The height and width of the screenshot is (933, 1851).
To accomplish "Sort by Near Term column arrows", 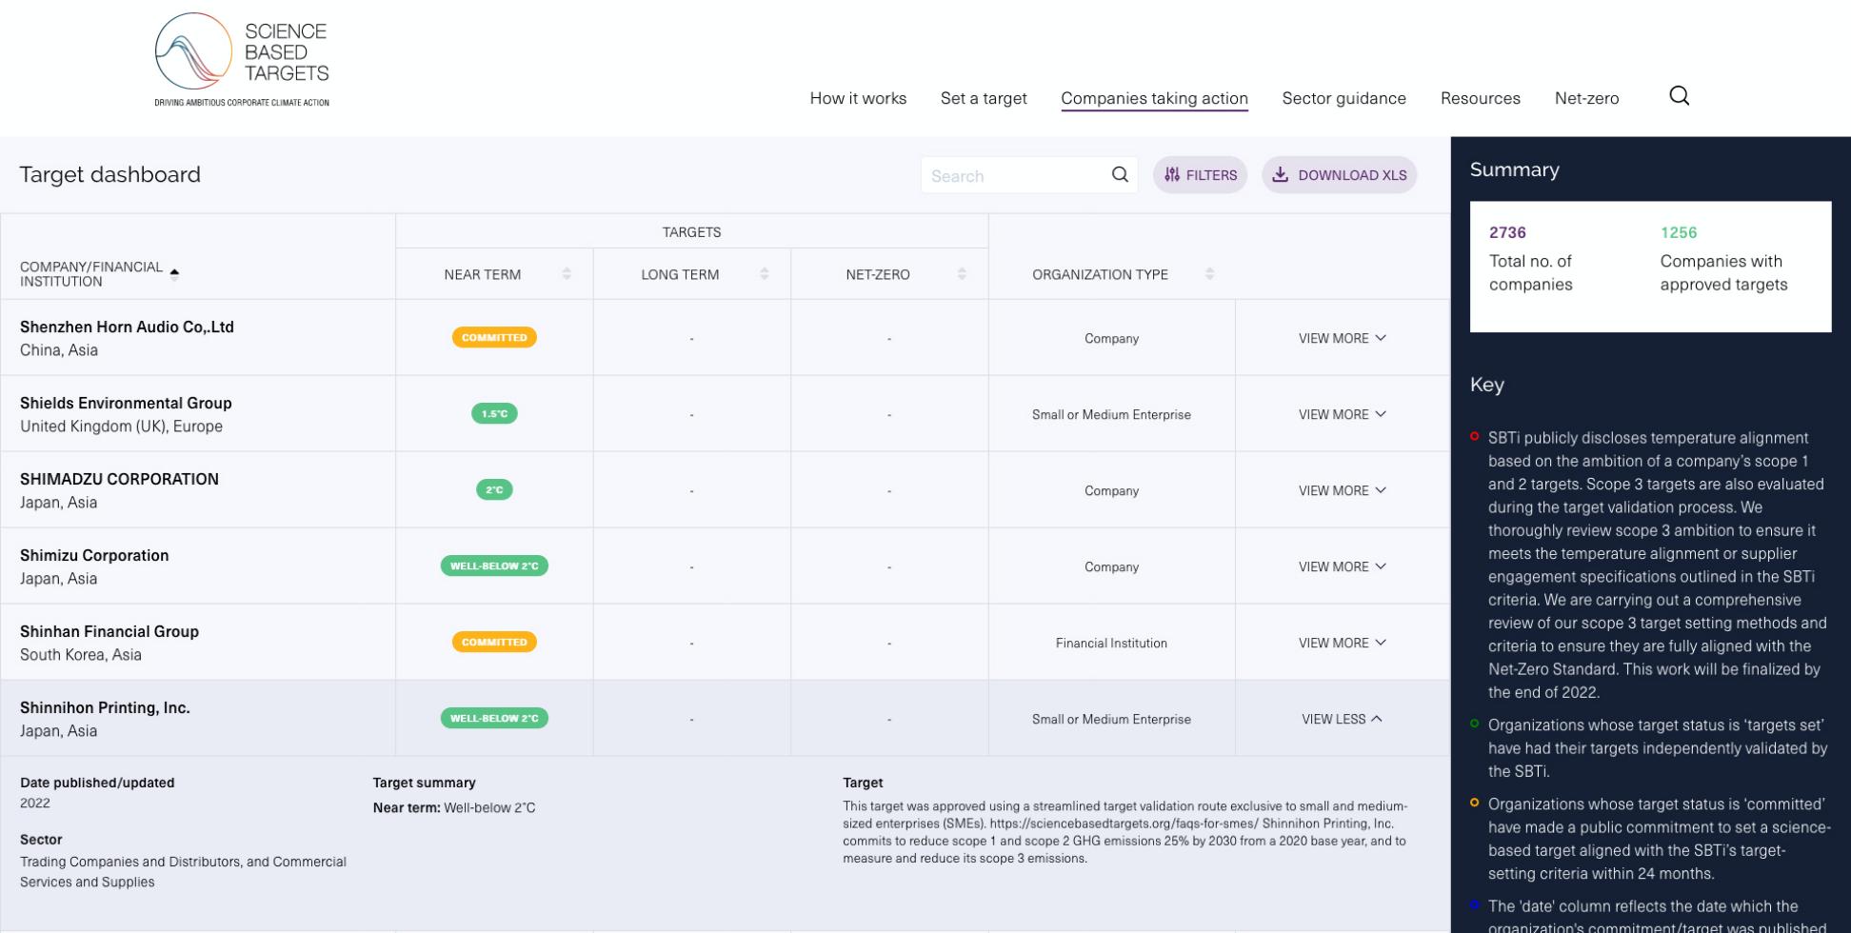I will pyautogui.click(x=567, y=274).
